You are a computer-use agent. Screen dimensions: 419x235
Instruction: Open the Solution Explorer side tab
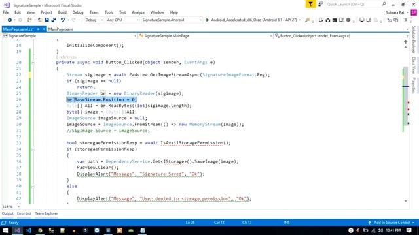[414, 39]
